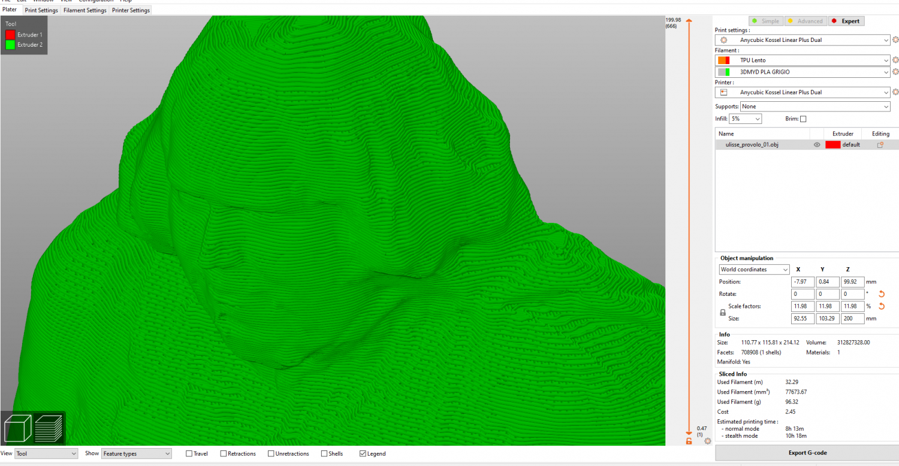
Task: Switch to the Filament Settings tab
Action: point(85,10)
